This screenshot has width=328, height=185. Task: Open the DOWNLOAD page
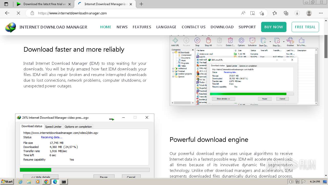(222, 27)
